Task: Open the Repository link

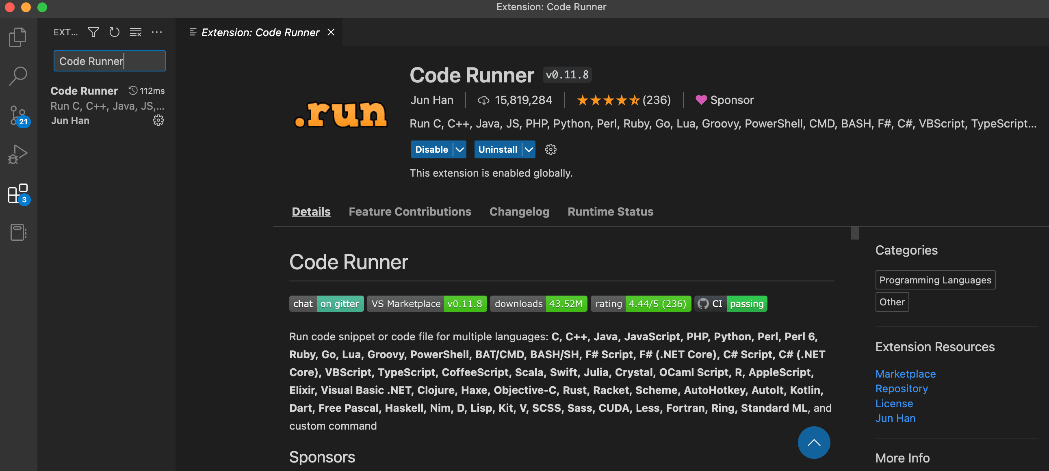Action: tap(901, 388)
